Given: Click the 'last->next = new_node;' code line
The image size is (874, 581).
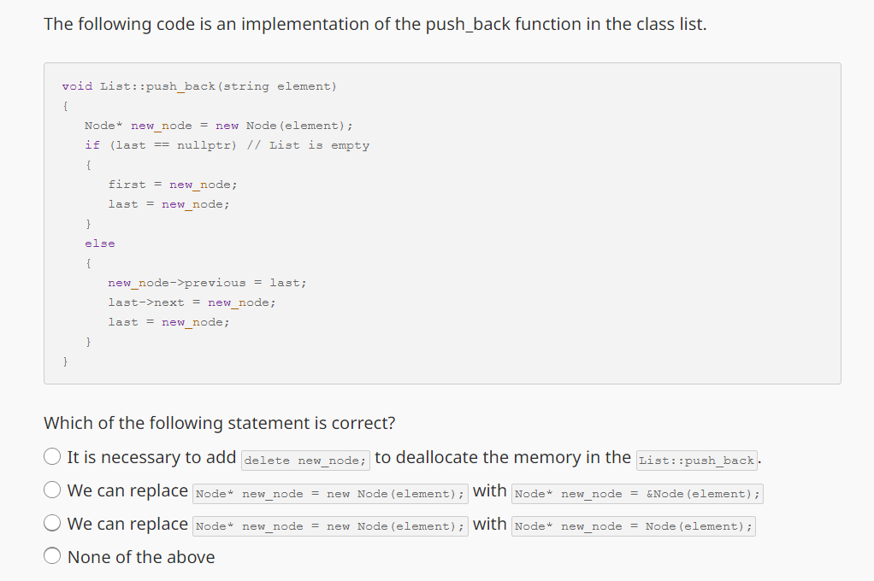Looking at the screenshot, I should (x=192, y=302).
